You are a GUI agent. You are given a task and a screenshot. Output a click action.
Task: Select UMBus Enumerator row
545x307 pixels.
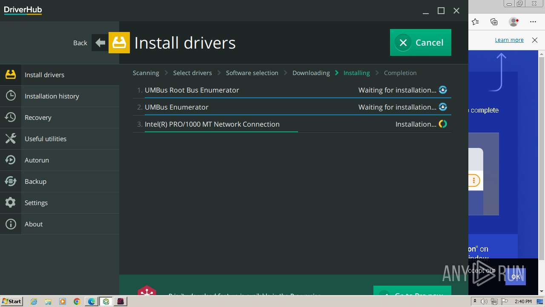pos(292,107)
